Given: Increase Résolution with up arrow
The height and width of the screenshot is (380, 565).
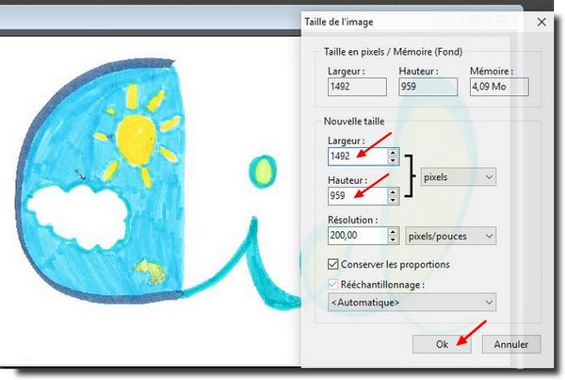Looking at the screenshot, I should pos(393,232).
